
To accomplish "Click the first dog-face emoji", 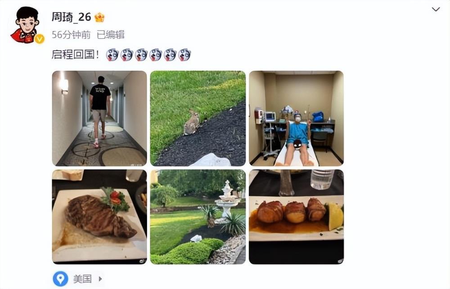I will 112,54.
